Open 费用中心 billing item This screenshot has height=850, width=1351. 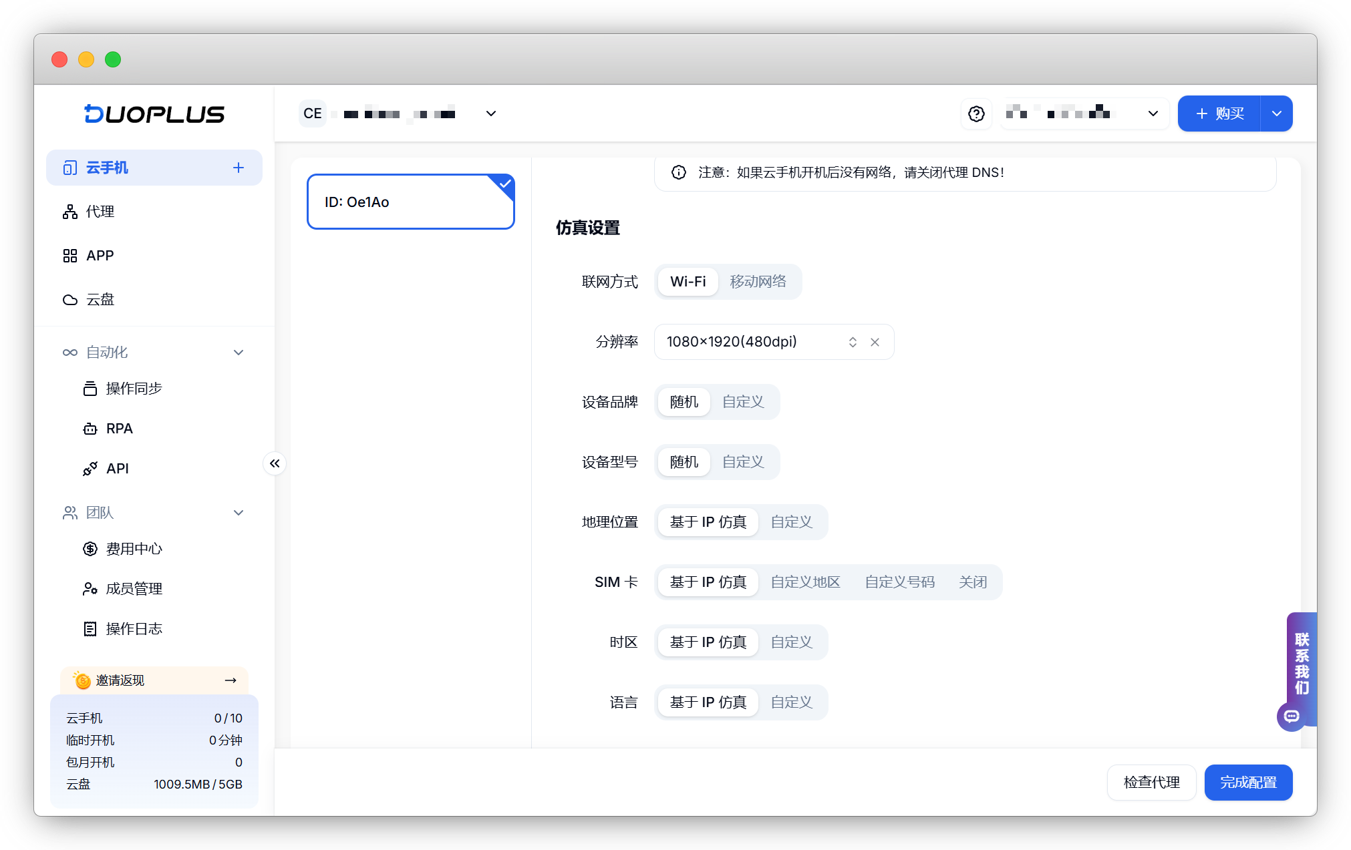point(134,549)
